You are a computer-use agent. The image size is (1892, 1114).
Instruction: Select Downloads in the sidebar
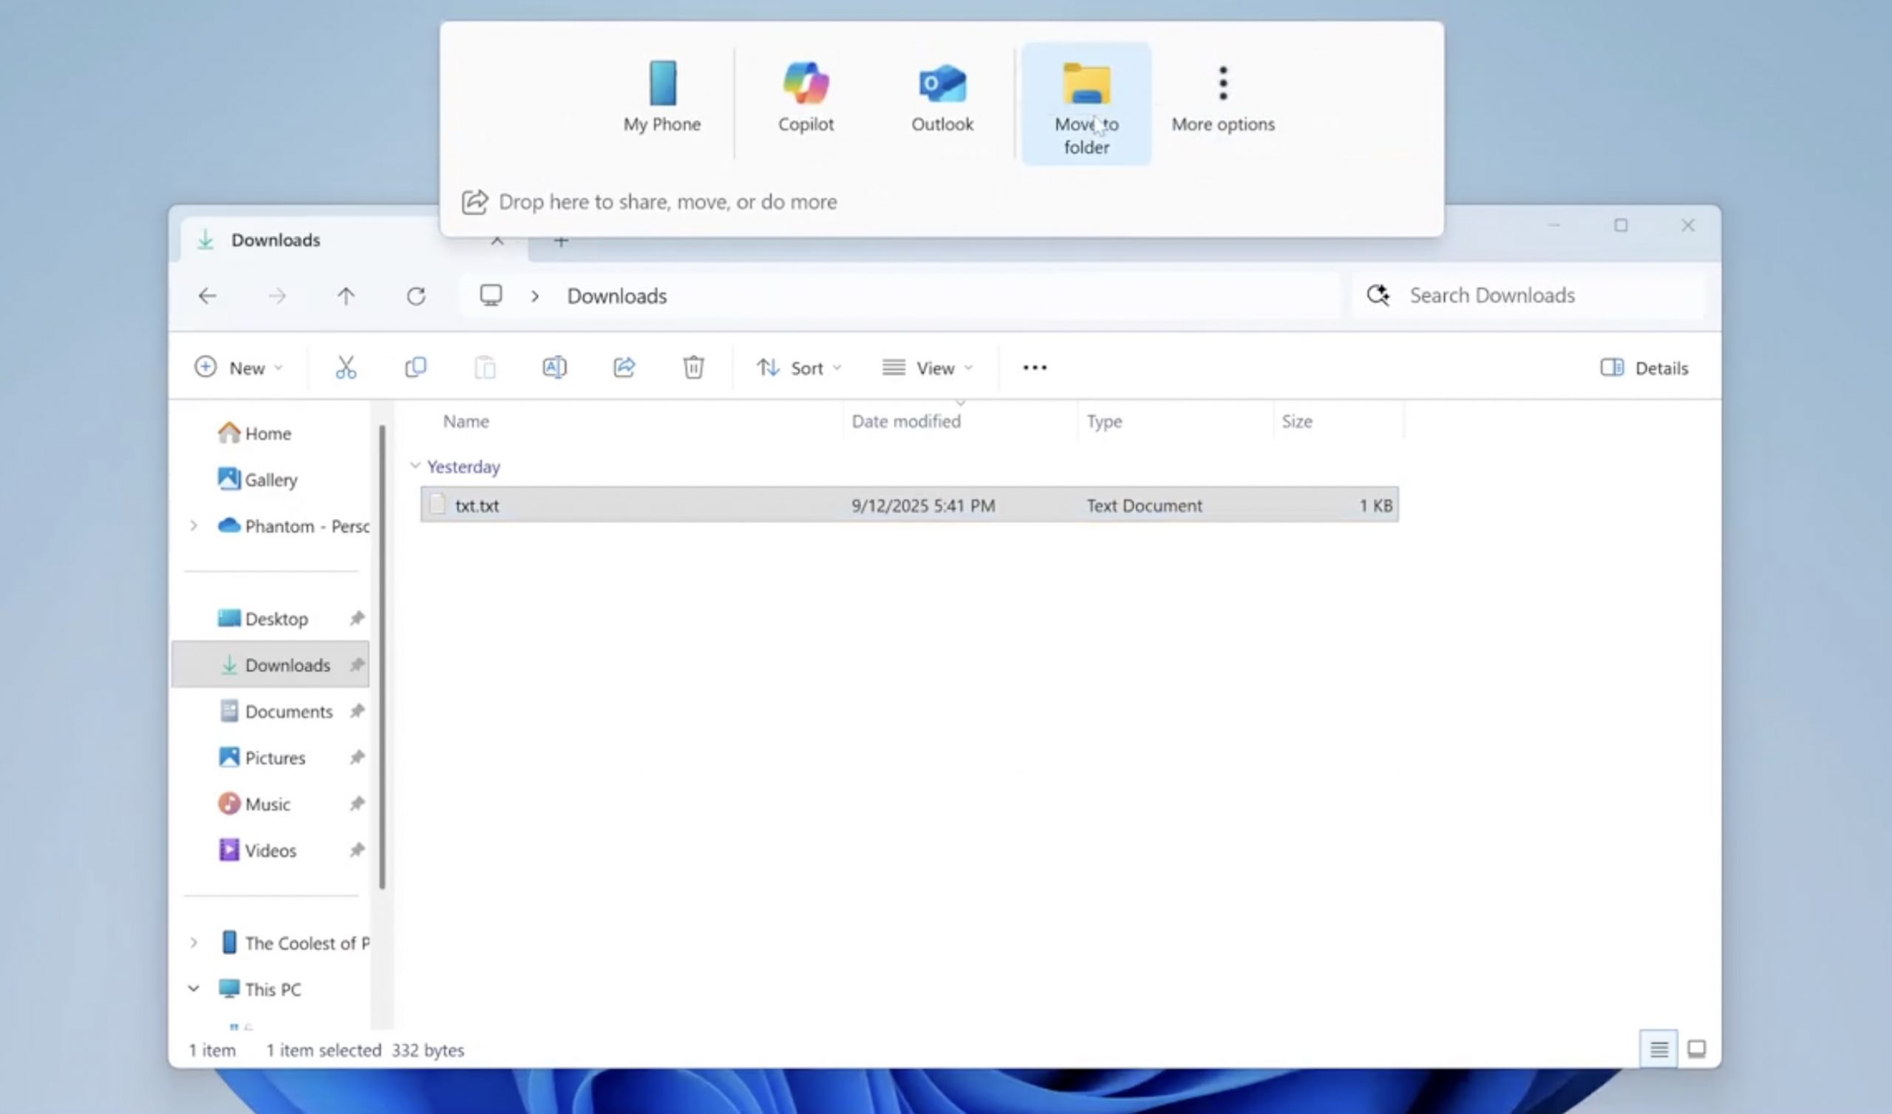(x=270, y=664)
